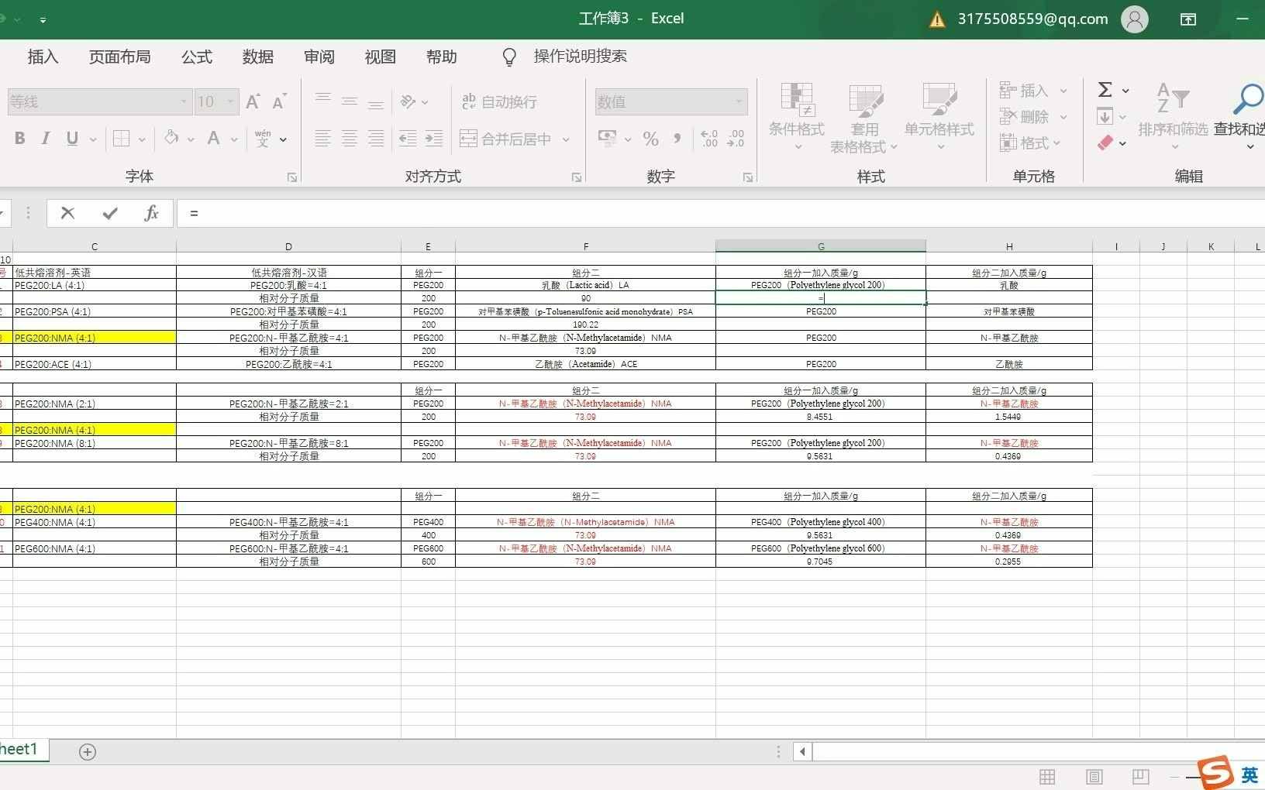Click the increase font size icon
Image resolution: width=1265 pixels, height=790 pixels.
tap(253, 101)
